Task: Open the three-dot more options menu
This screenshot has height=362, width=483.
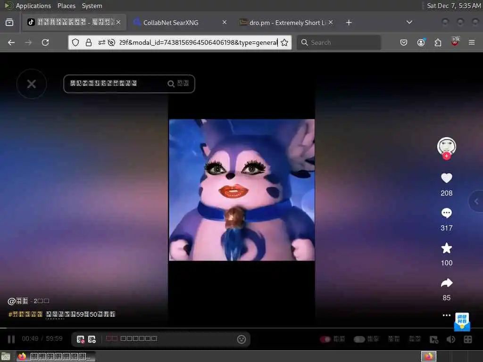Action: (x=446, y=315)
